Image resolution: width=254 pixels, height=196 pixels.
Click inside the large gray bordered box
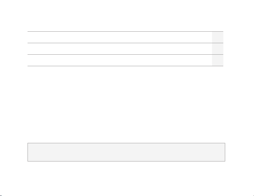(x=126, y=152)
